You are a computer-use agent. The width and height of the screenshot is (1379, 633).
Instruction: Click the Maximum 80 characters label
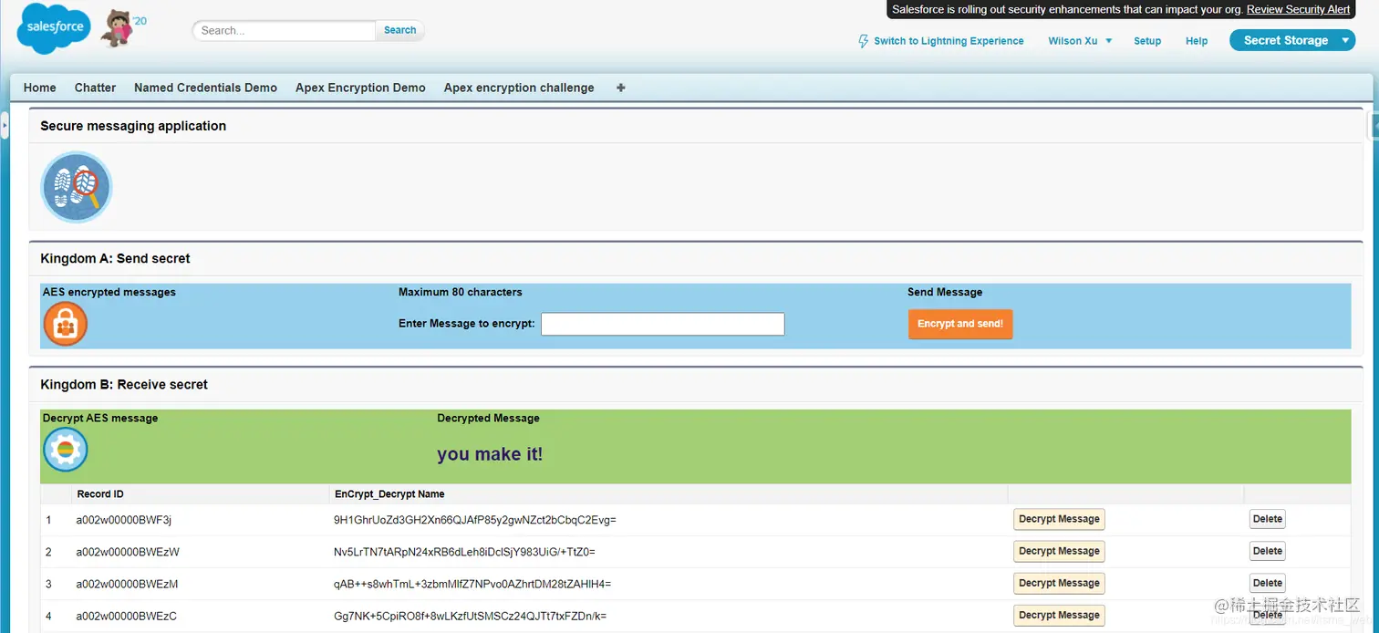[x=461, y=292]
